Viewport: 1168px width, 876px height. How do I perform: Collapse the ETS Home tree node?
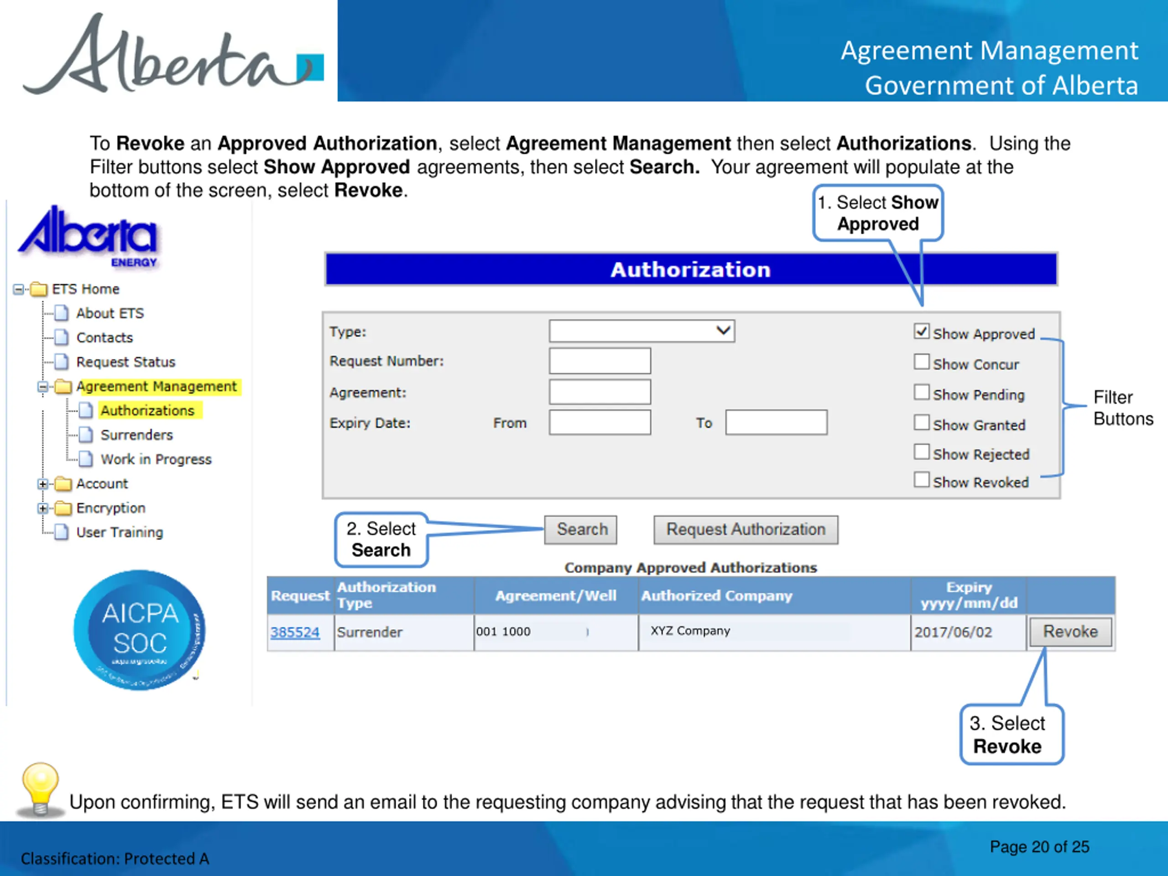click(x=19, y=289)
